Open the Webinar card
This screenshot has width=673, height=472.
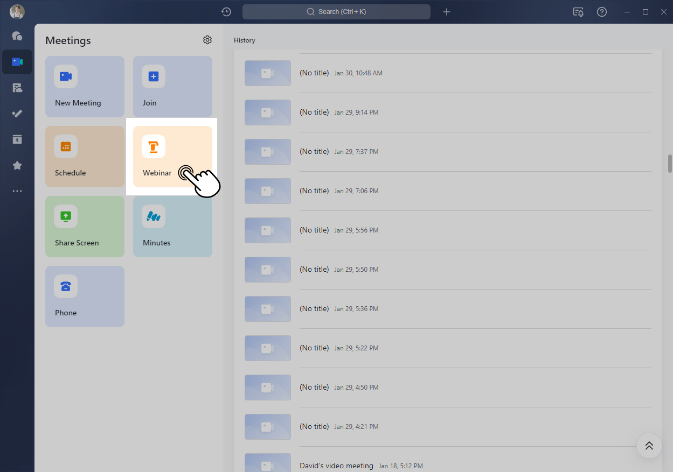172,157
